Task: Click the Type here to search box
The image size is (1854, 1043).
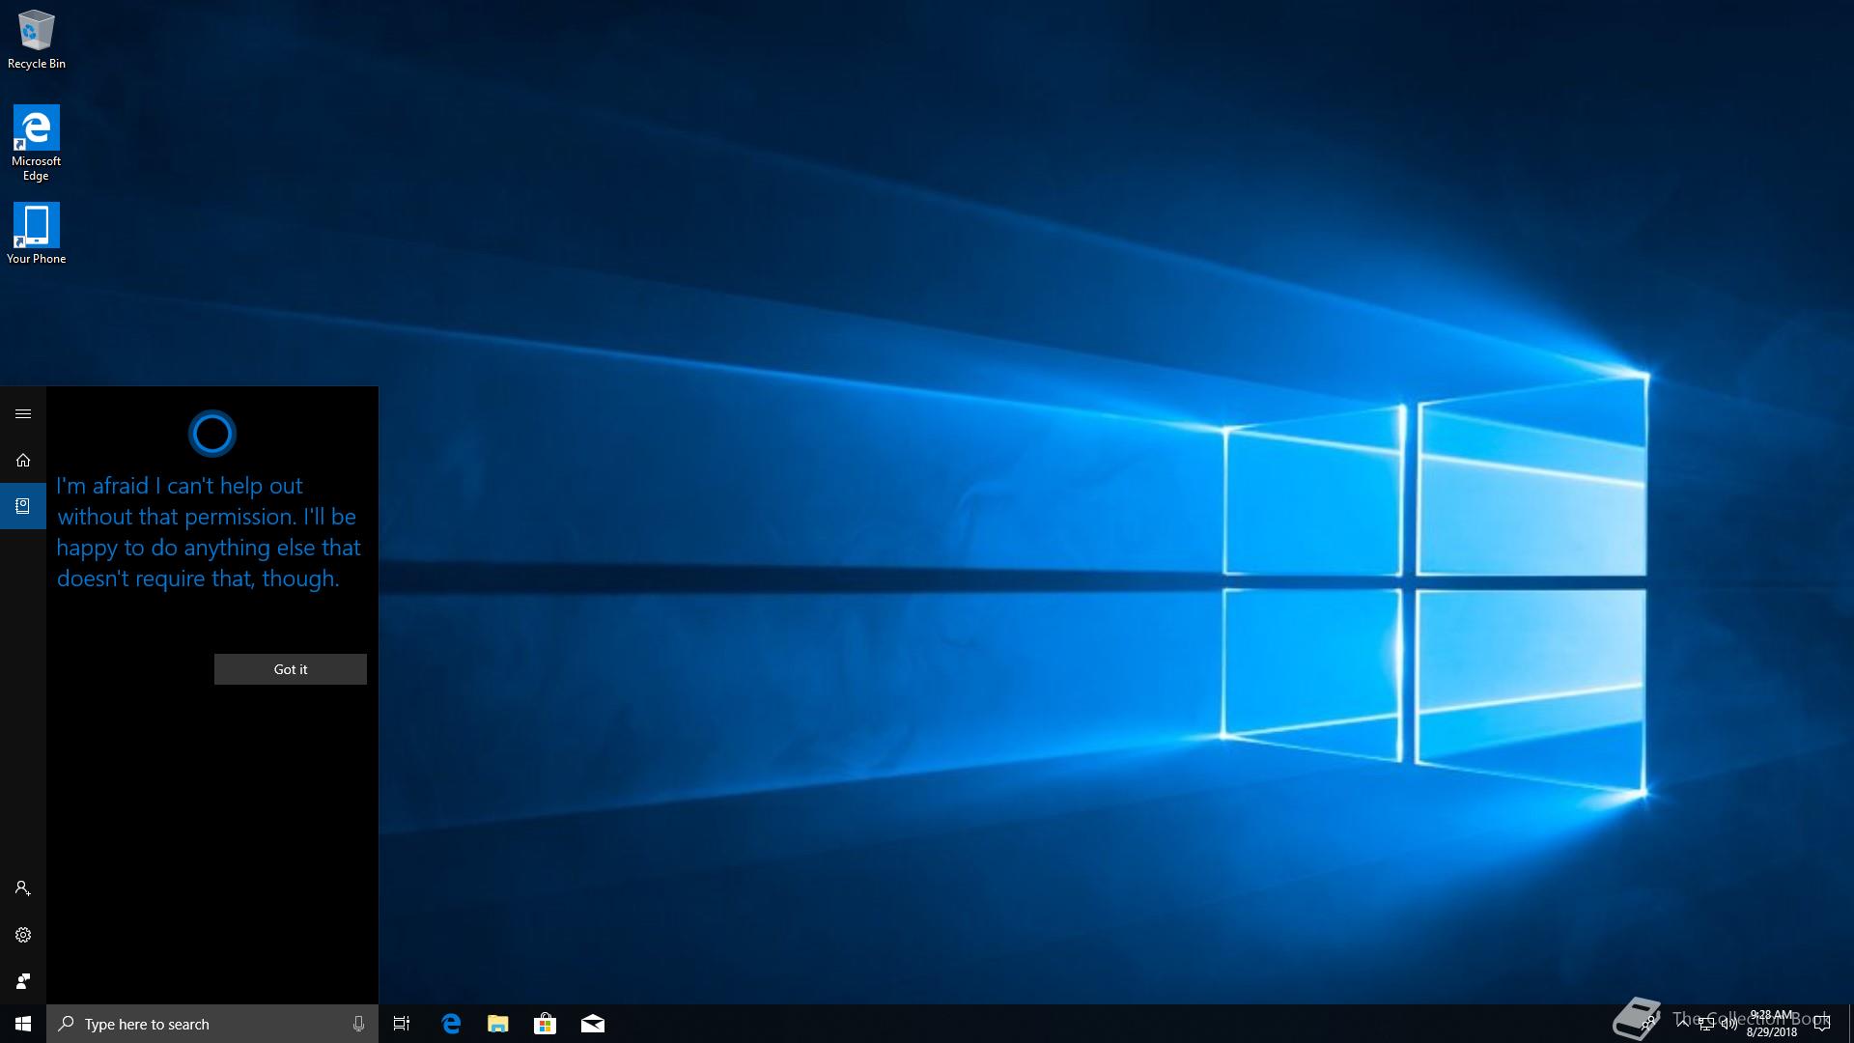Action: (x=212, y=1024)
